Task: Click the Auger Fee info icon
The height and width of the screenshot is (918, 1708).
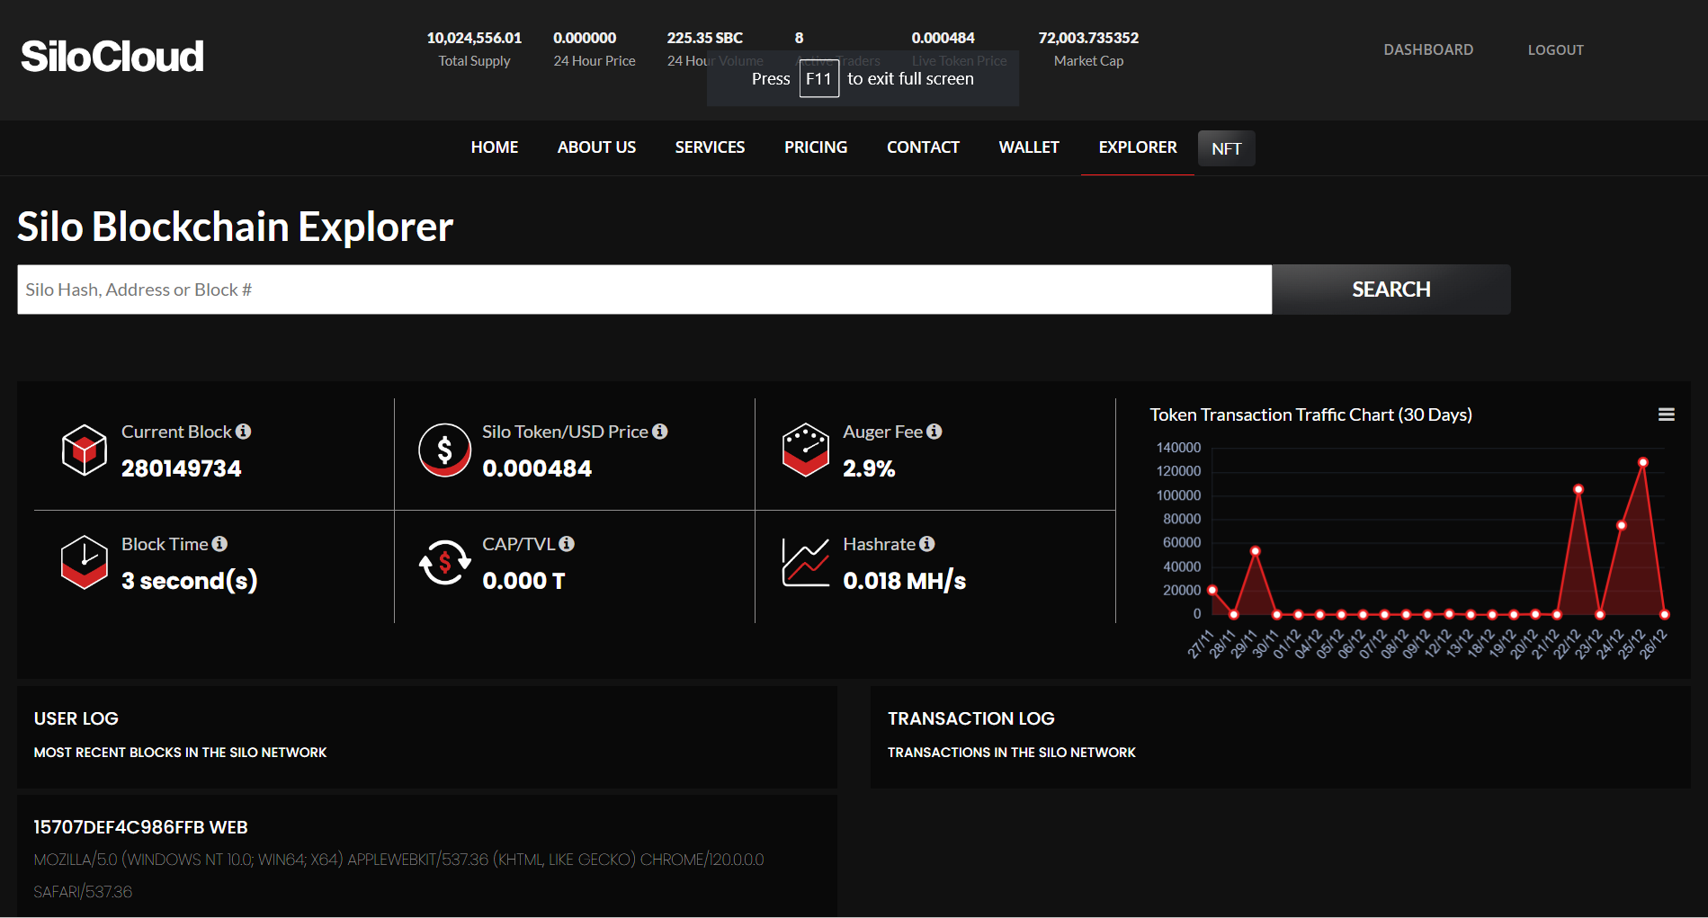Action: (934, 432)
